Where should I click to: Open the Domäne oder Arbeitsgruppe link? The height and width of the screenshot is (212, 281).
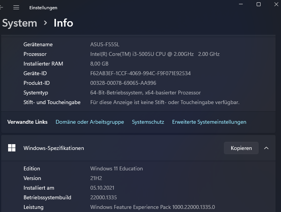(x=90, y=122)
